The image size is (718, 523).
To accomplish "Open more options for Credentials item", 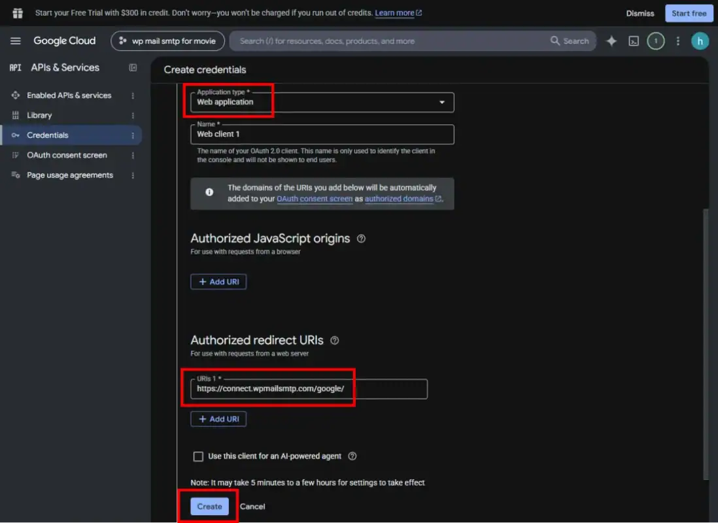I will tap(133, 135).
